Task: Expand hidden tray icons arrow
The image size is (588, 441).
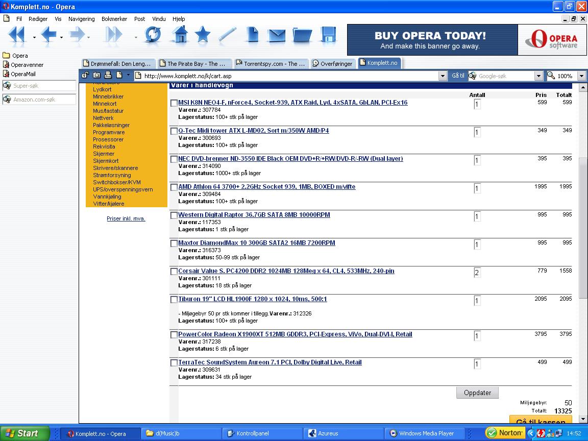Action: click(x=531, y=433)
